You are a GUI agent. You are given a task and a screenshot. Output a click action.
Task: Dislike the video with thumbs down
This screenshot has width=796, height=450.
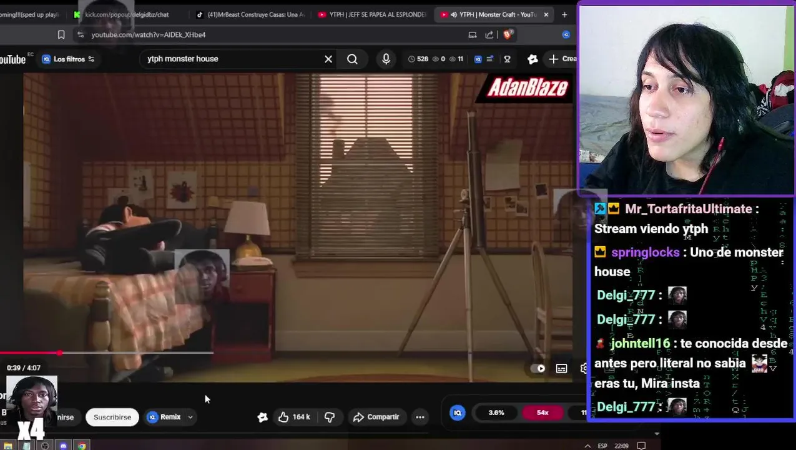coord(330,417)
